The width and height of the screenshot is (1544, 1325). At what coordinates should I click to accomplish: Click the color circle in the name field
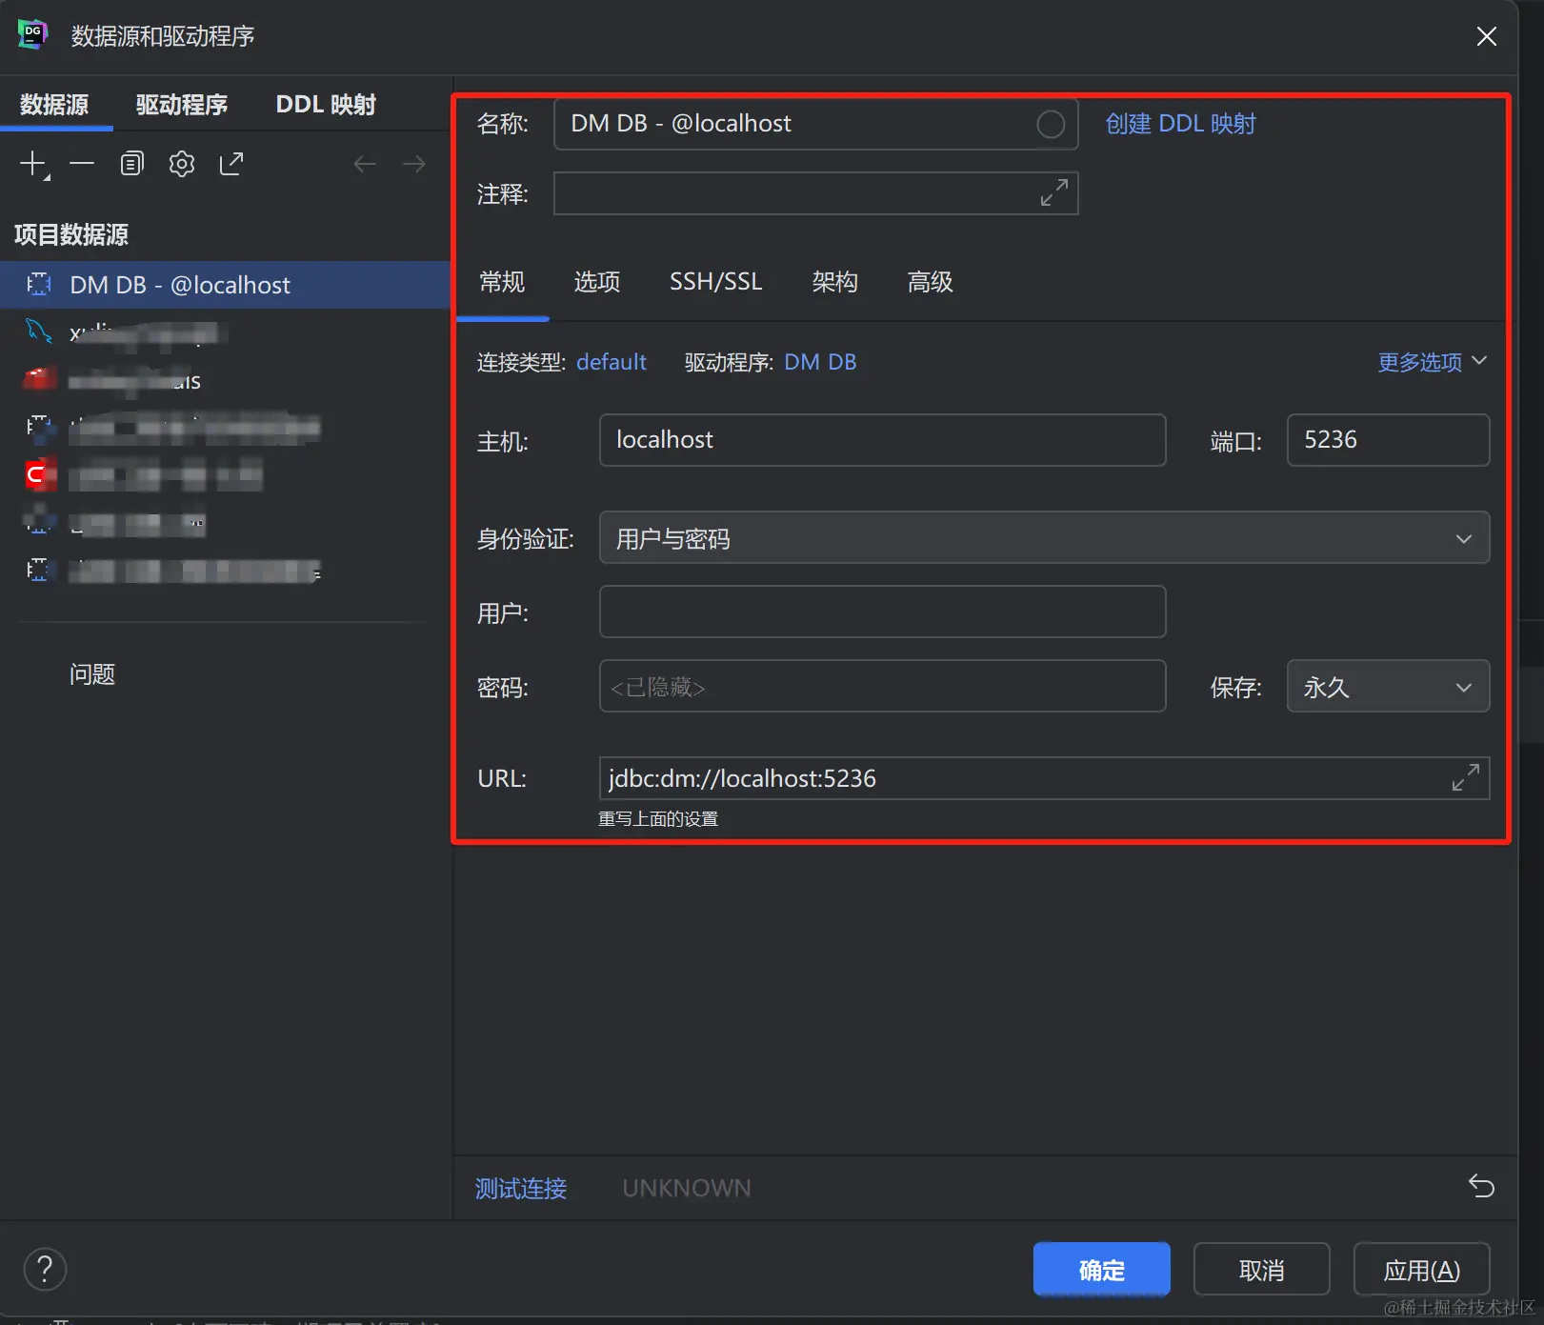(1051, 124)
